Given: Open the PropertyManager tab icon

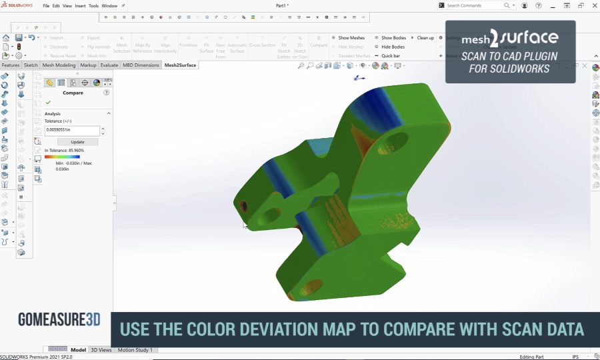Looking at the screenshot, I should [61, 83].
